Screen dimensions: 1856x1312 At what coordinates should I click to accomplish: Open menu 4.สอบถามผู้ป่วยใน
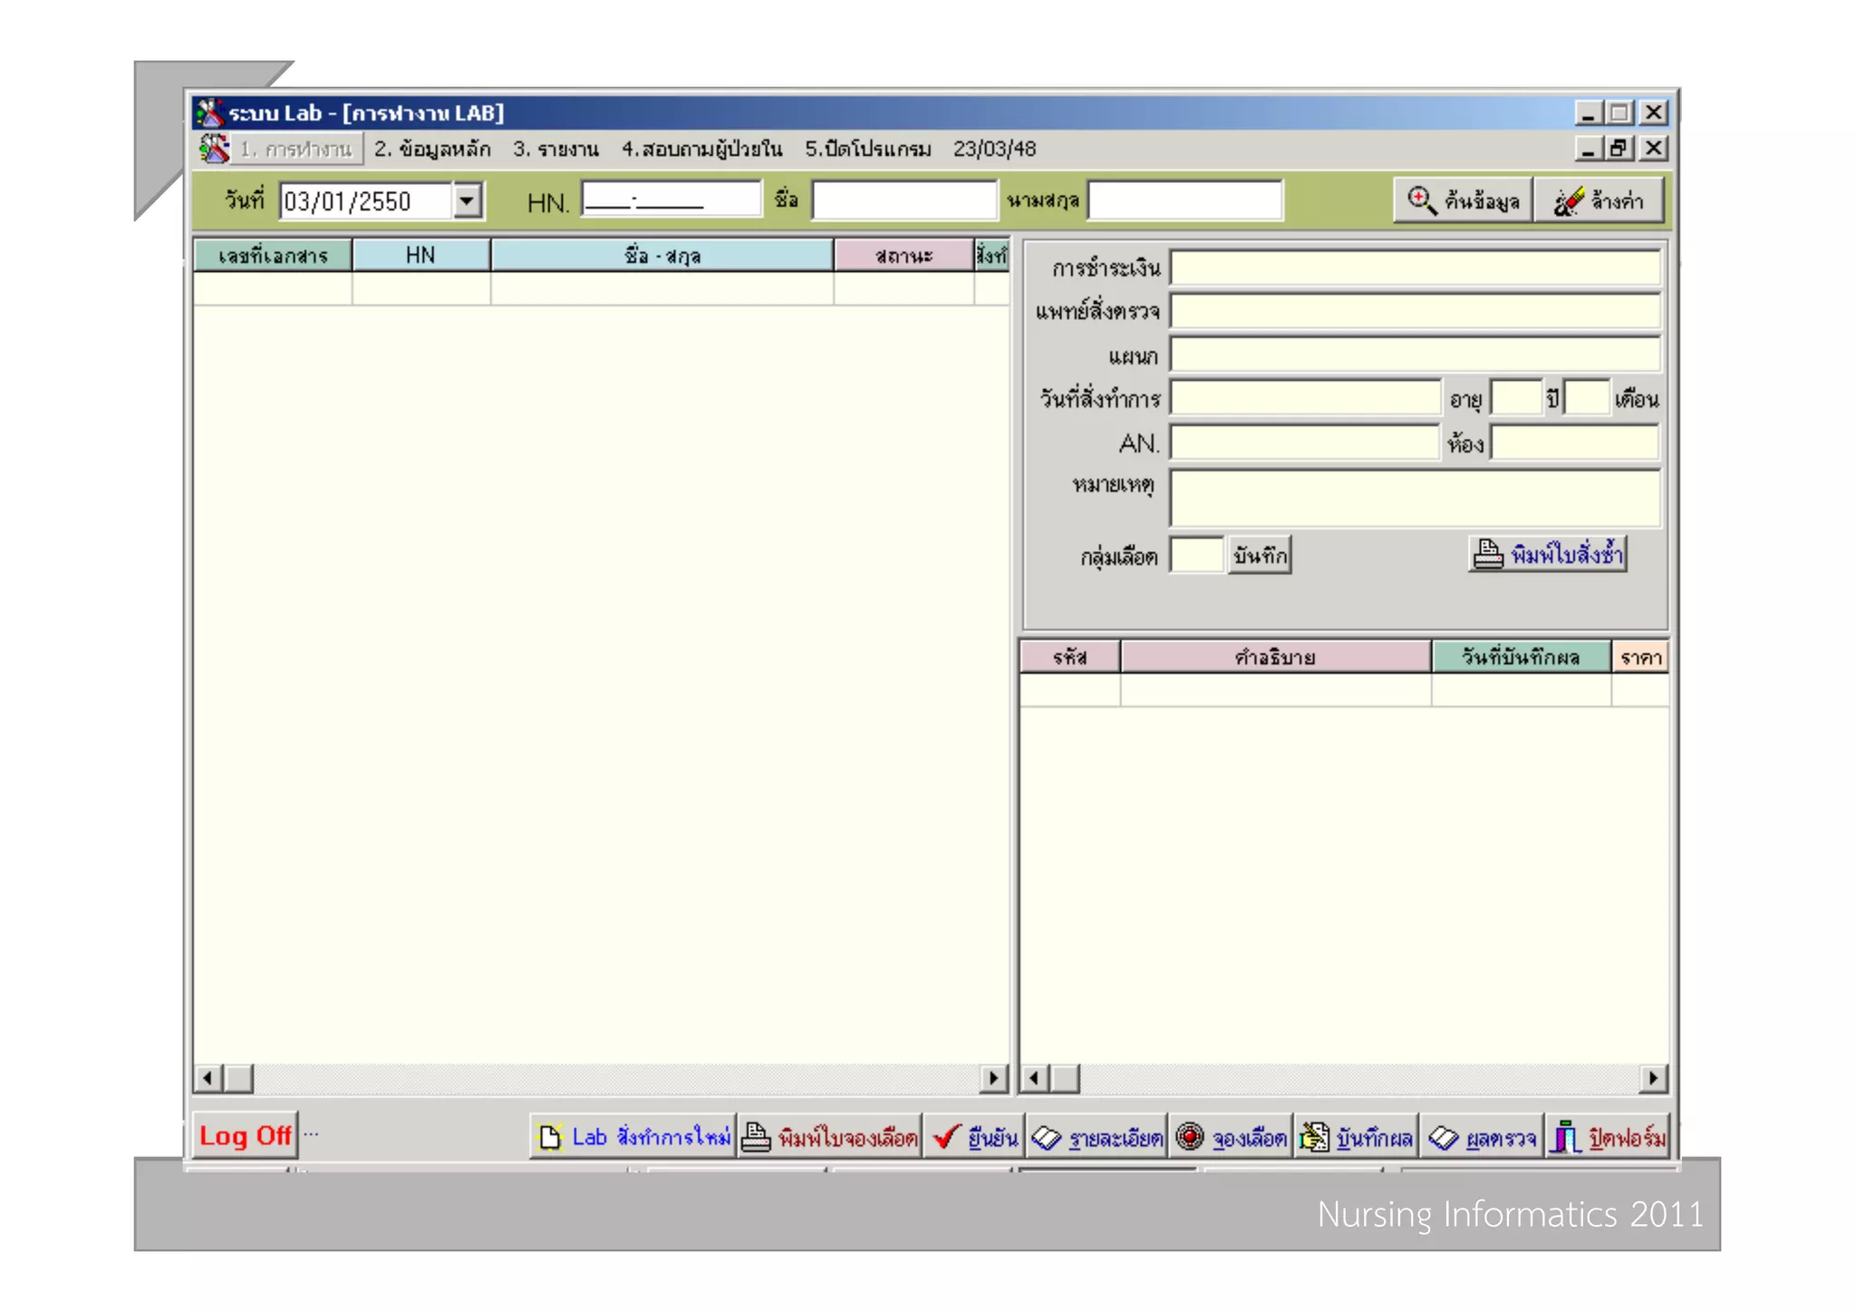701,149
